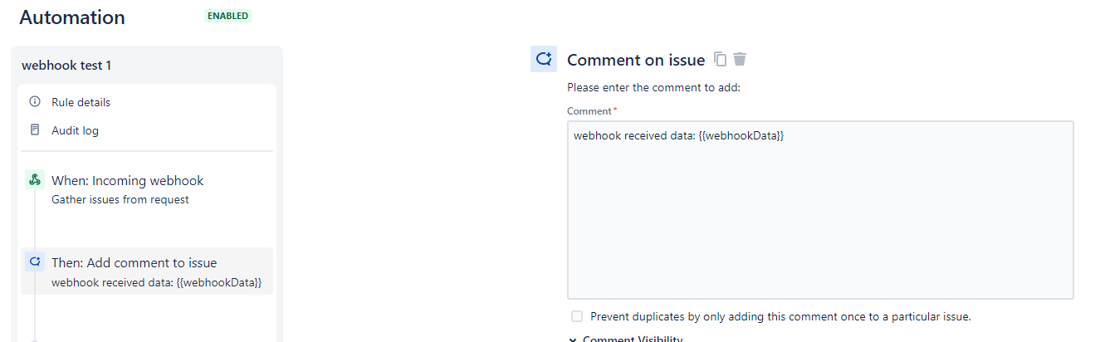The image size is (1095, 342).
Task: Duplicate the Comment on issue action
Action: [x=721, y=60]
